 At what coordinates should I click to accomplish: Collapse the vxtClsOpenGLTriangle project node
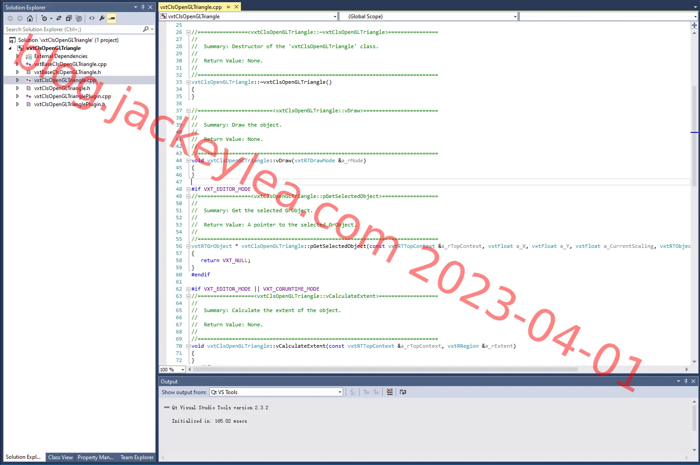coord(10,48)
